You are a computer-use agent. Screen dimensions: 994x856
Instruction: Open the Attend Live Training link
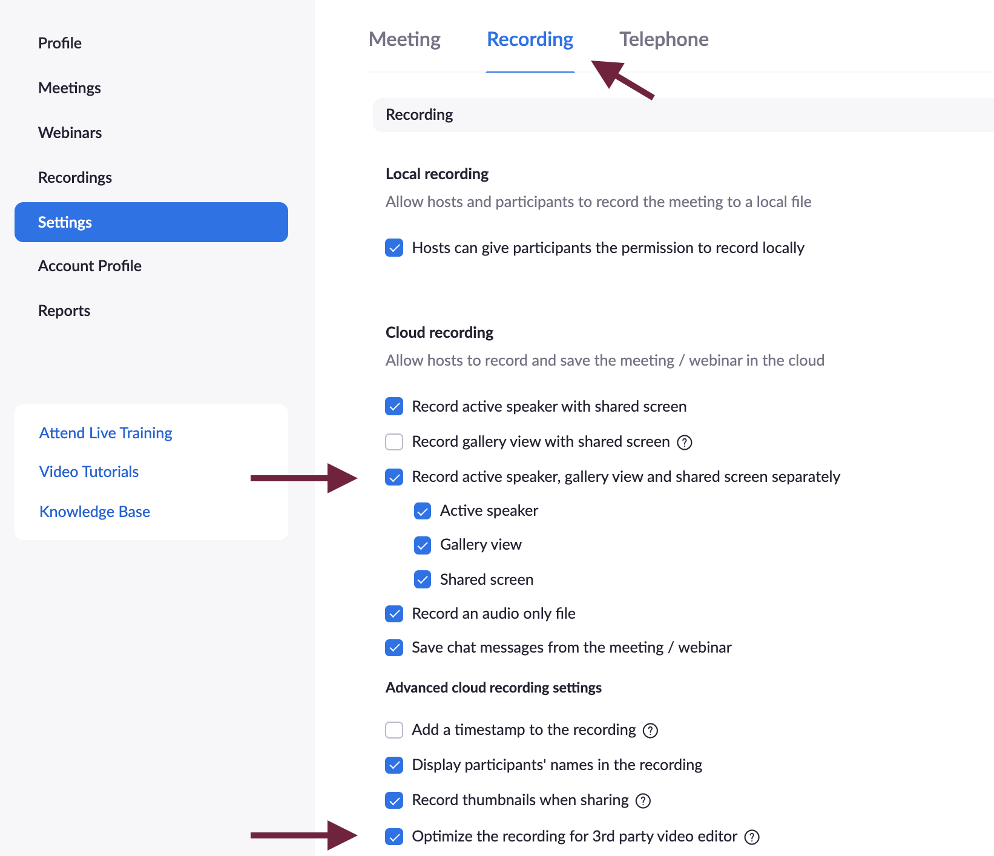(106, 433)
